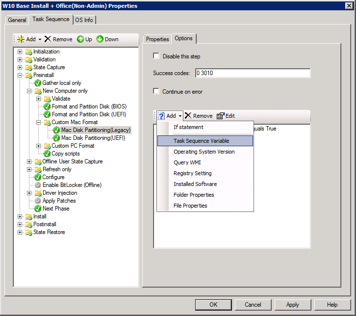The height and width of the screenshot is (316, 356).
Task: Click the Success codes input field
Action: point(253,73)
